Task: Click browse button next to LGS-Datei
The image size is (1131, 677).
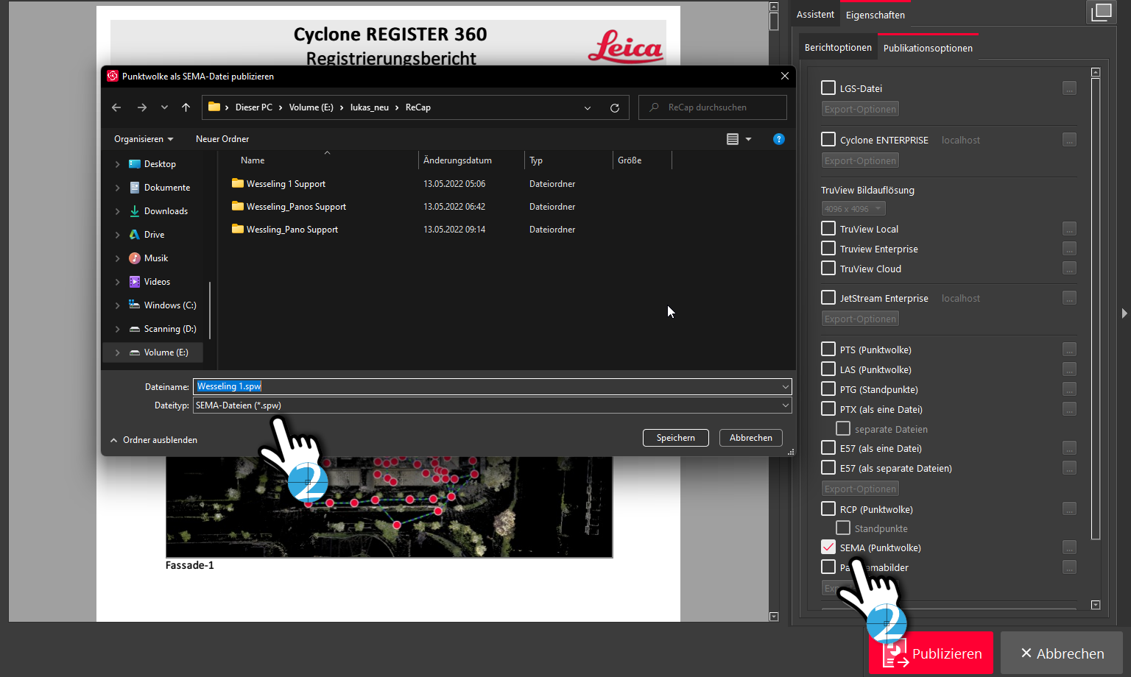Action: [1069, 88]
